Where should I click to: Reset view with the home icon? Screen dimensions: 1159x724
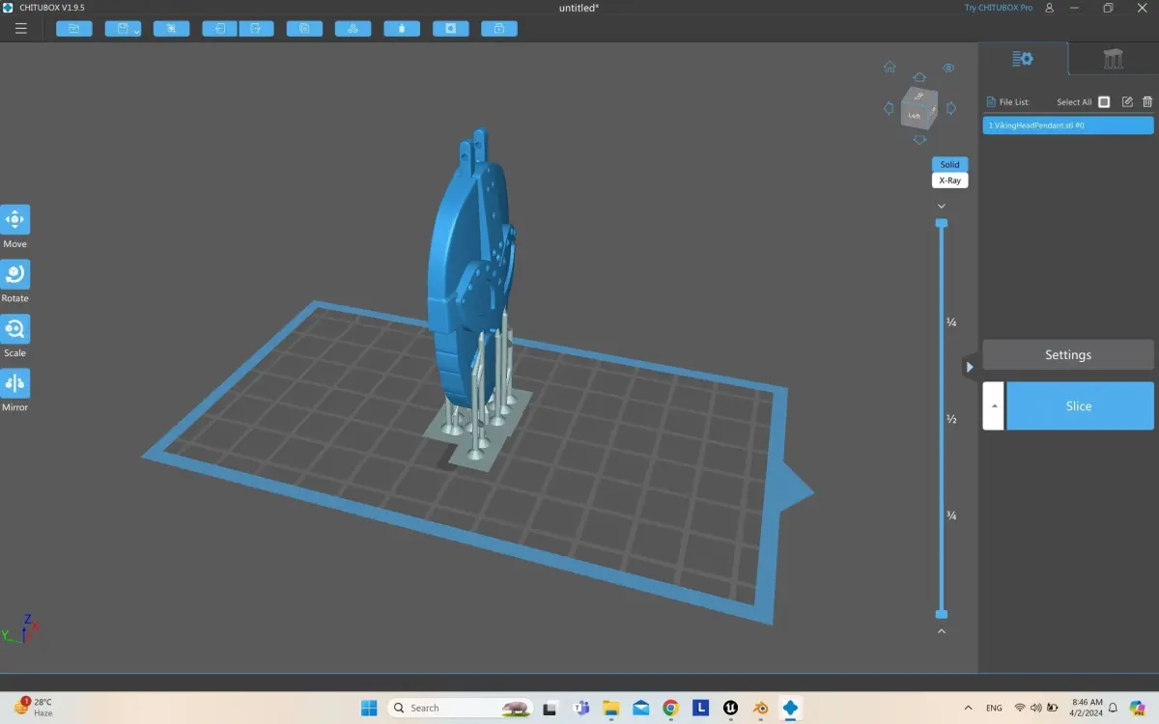890,67
